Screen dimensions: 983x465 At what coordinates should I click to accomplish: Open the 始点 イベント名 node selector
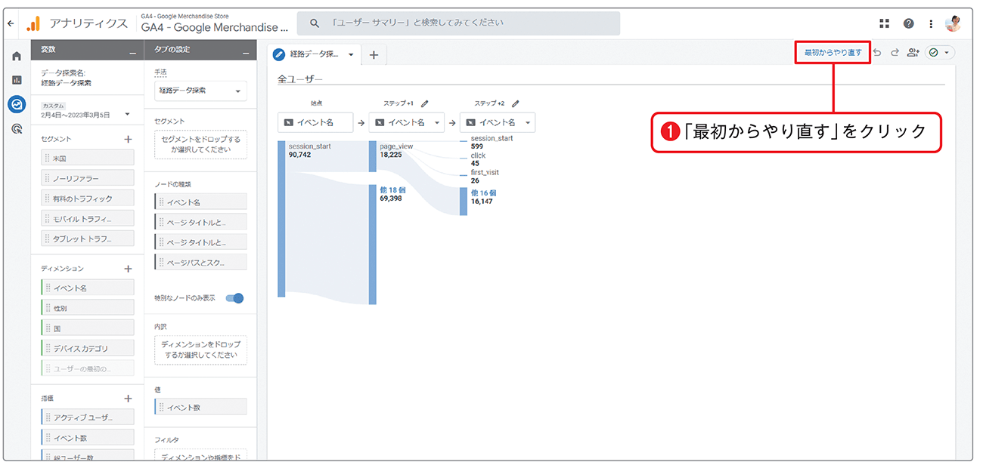click(315, 122)
